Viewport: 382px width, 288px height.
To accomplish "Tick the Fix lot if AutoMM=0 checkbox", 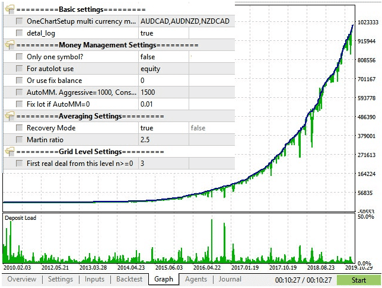I will coord(19,104).
